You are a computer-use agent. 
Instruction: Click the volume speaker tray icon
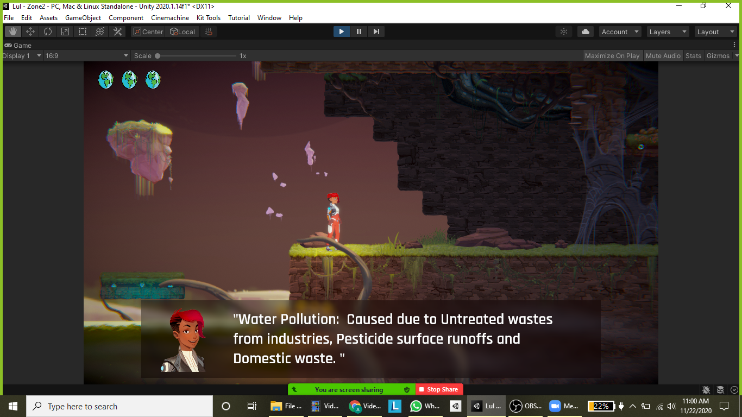point(671,406)
